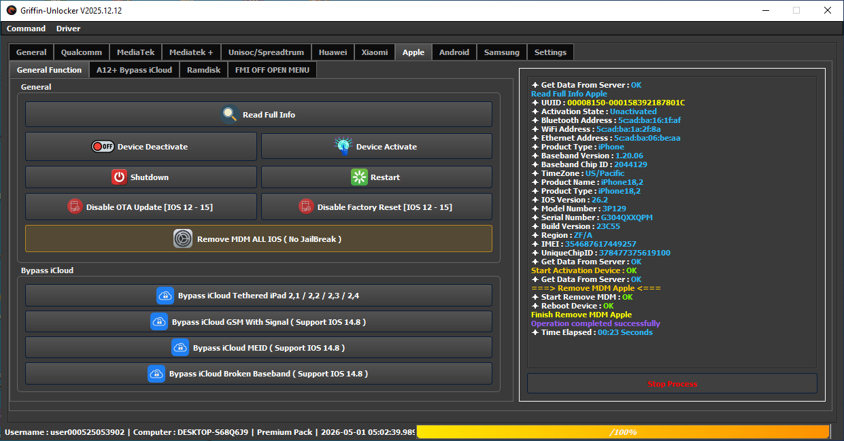This screenshot has height=441, width=844.
Task: Open the Driver menu
Action: (x=68, y=29)
